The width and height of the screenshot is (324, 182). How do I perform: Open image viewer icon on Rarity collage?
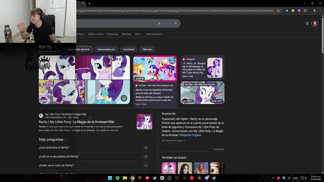pyautogui.click(x=124, y=98)
